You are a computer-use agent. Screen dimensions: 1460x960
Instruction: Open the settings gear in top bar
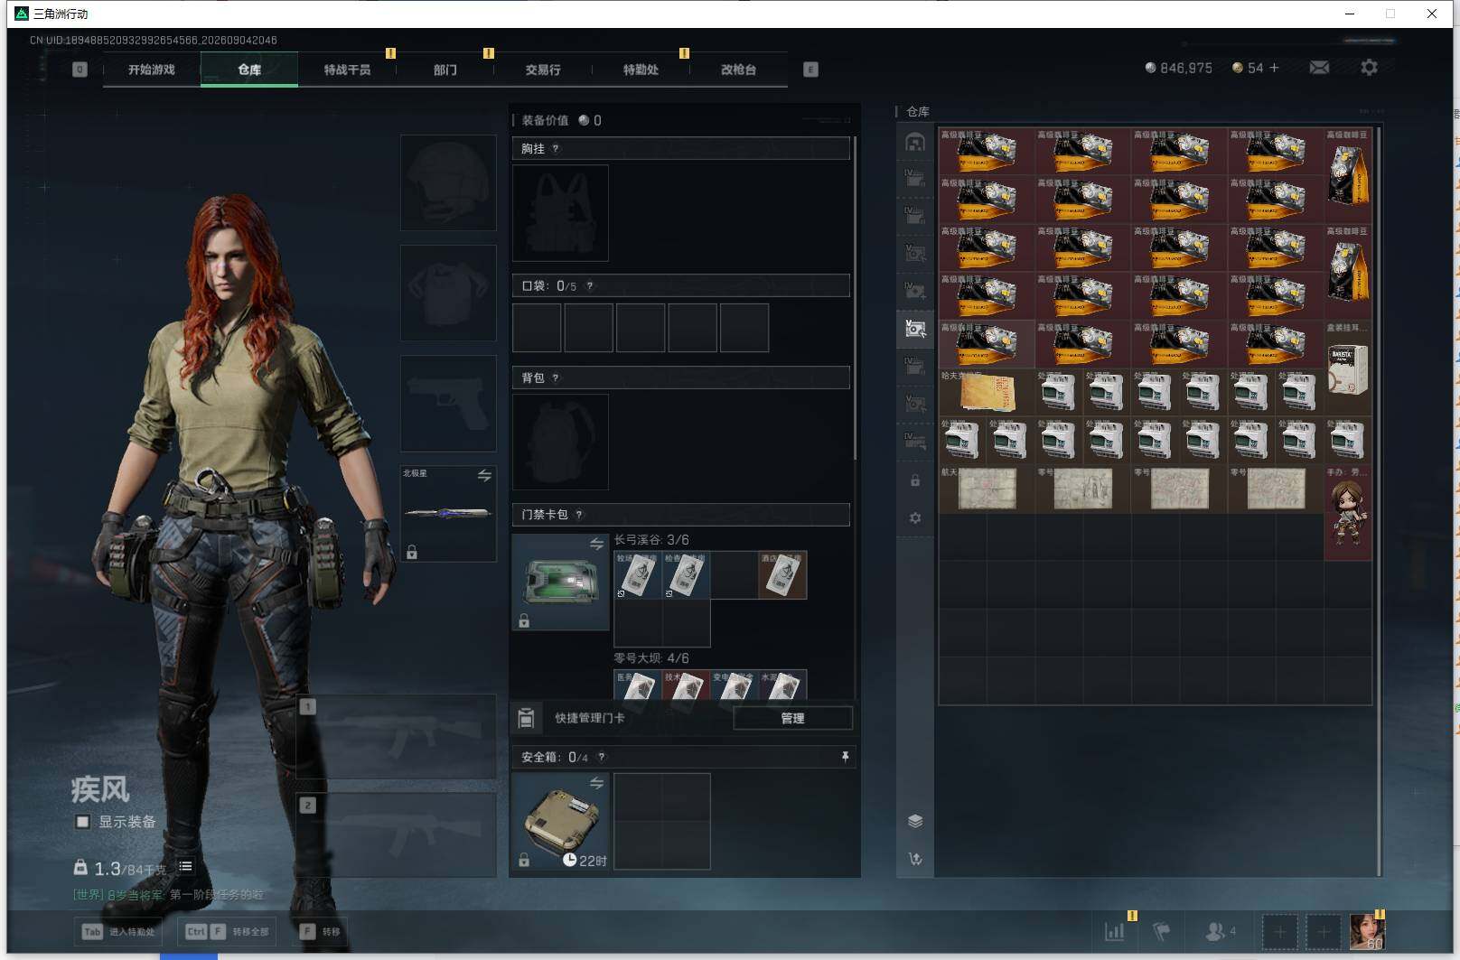point(1369,68)
